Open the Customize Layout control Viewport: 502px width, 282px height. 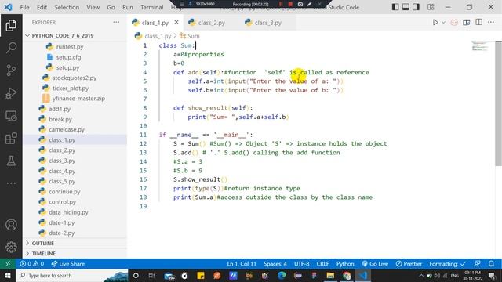pos(431,7)
